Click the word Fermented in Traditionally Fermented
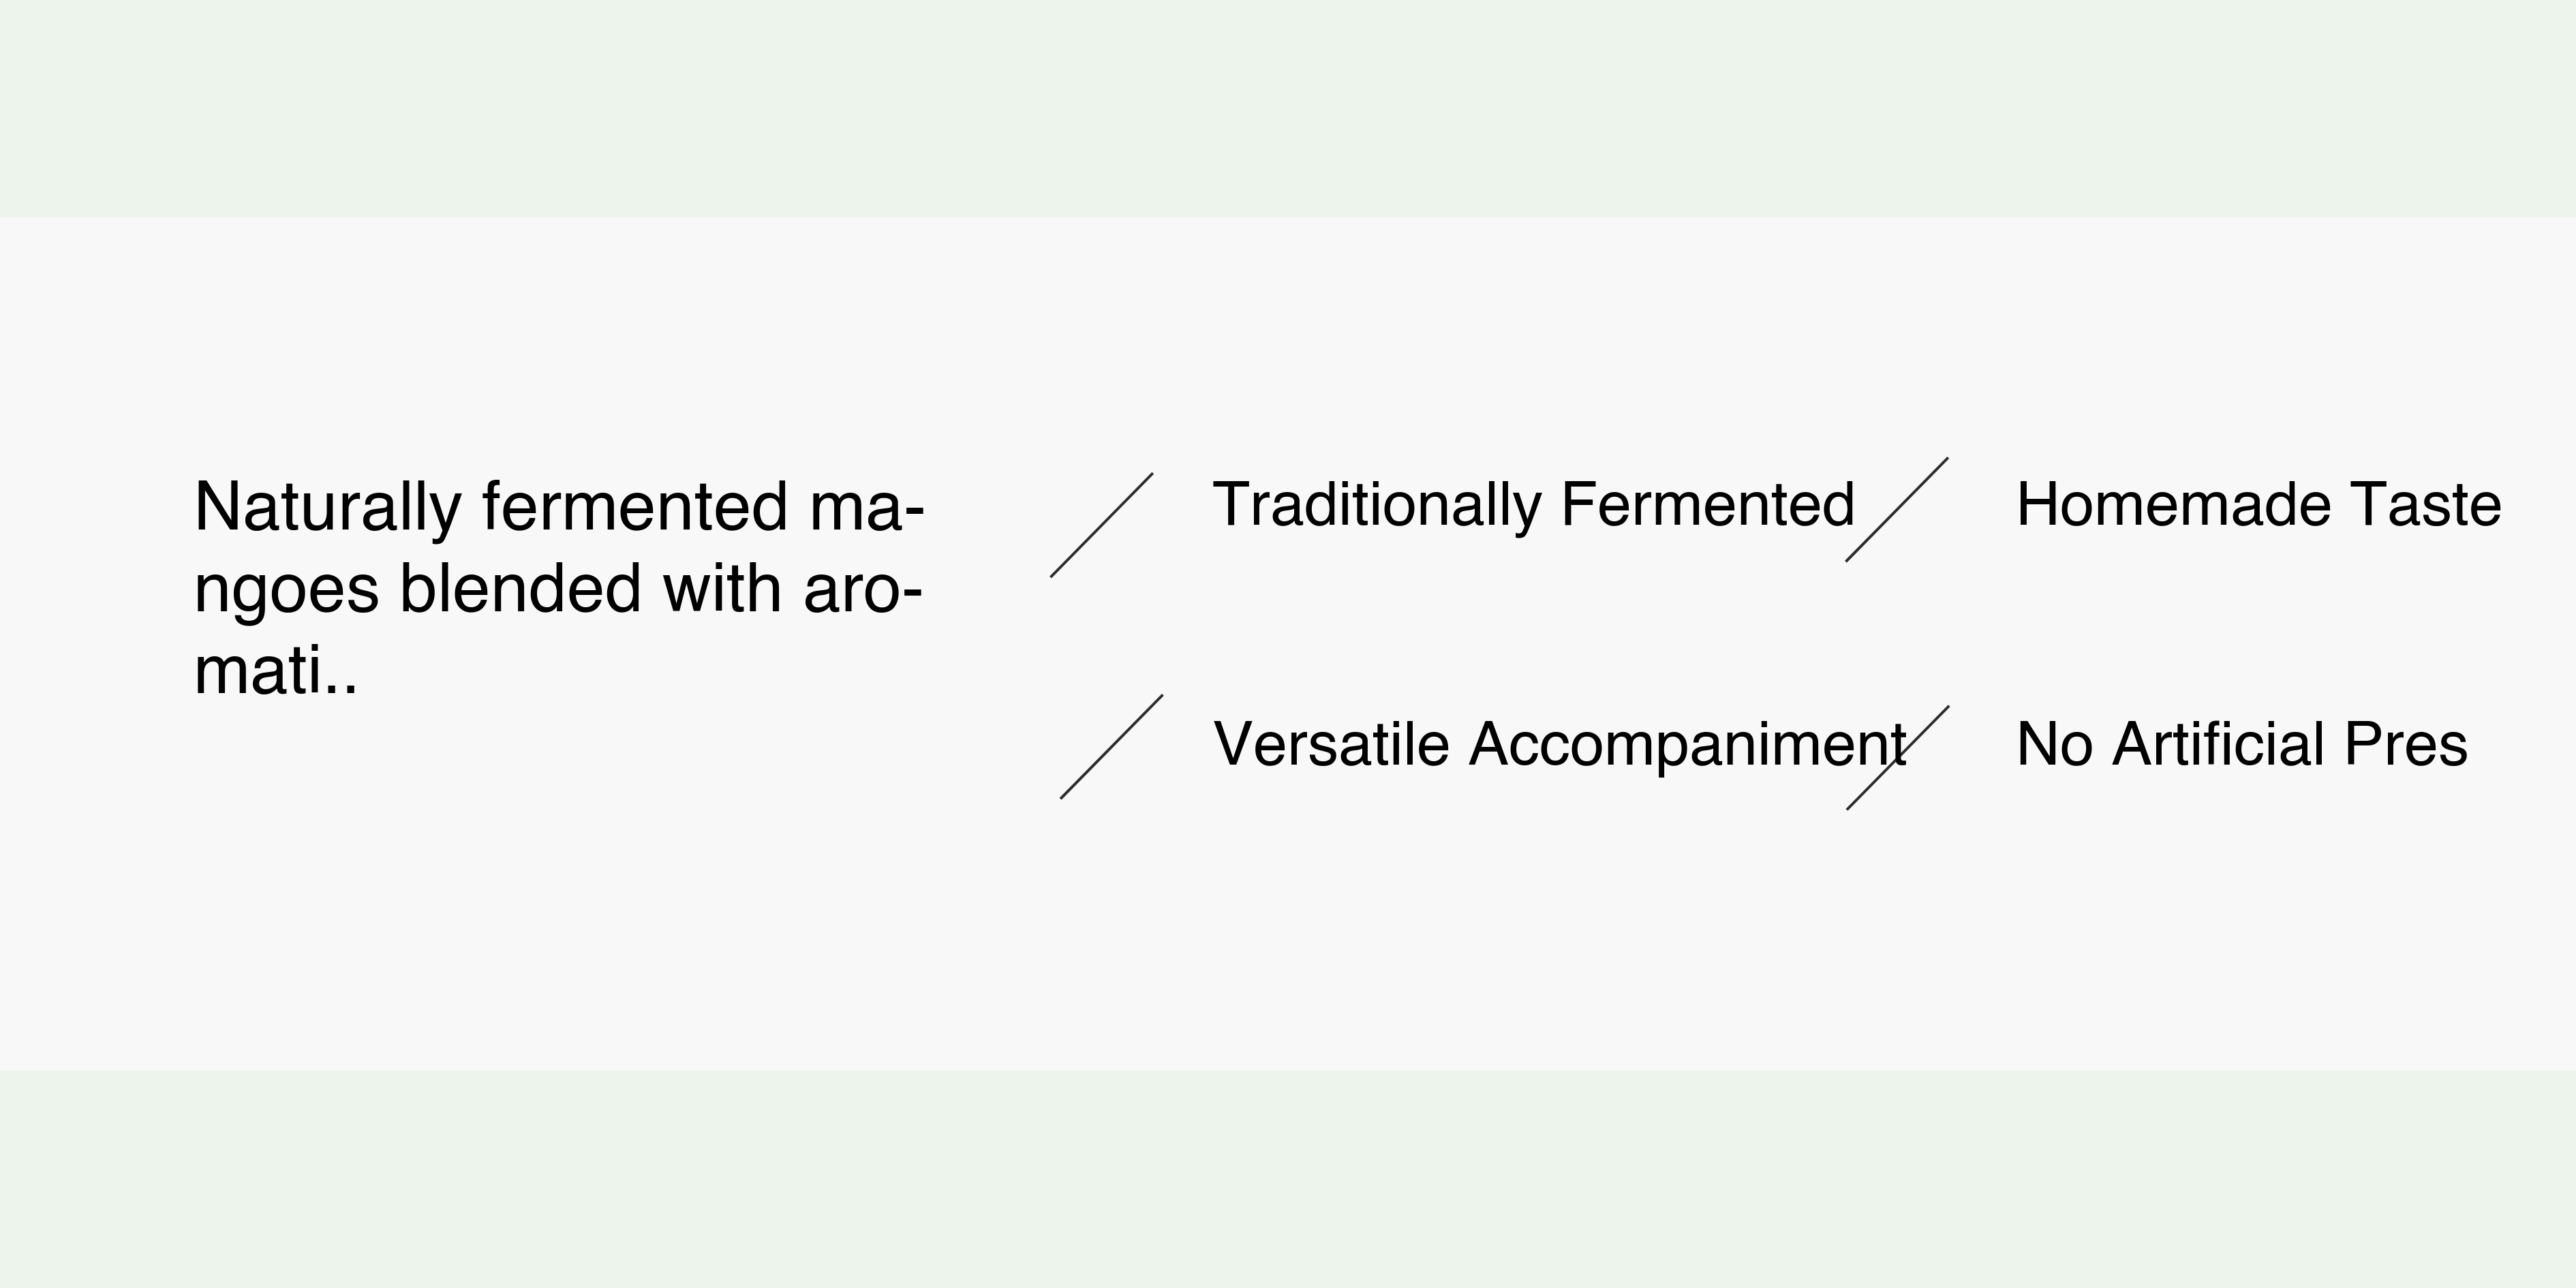Screen dimensions: 2576x1288 point(1707,504)
